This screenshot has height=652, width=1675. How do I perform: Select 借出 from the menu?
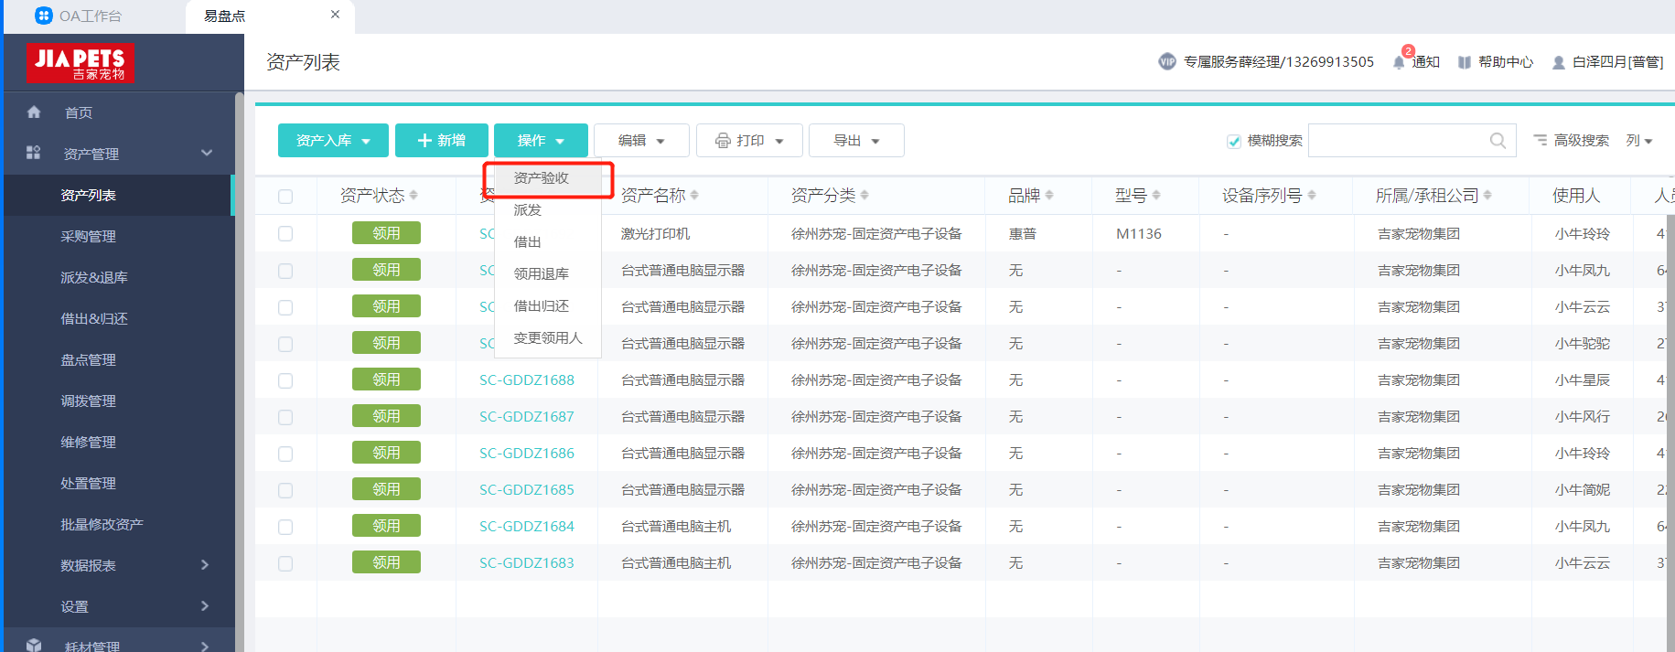(x=547, y=242)
